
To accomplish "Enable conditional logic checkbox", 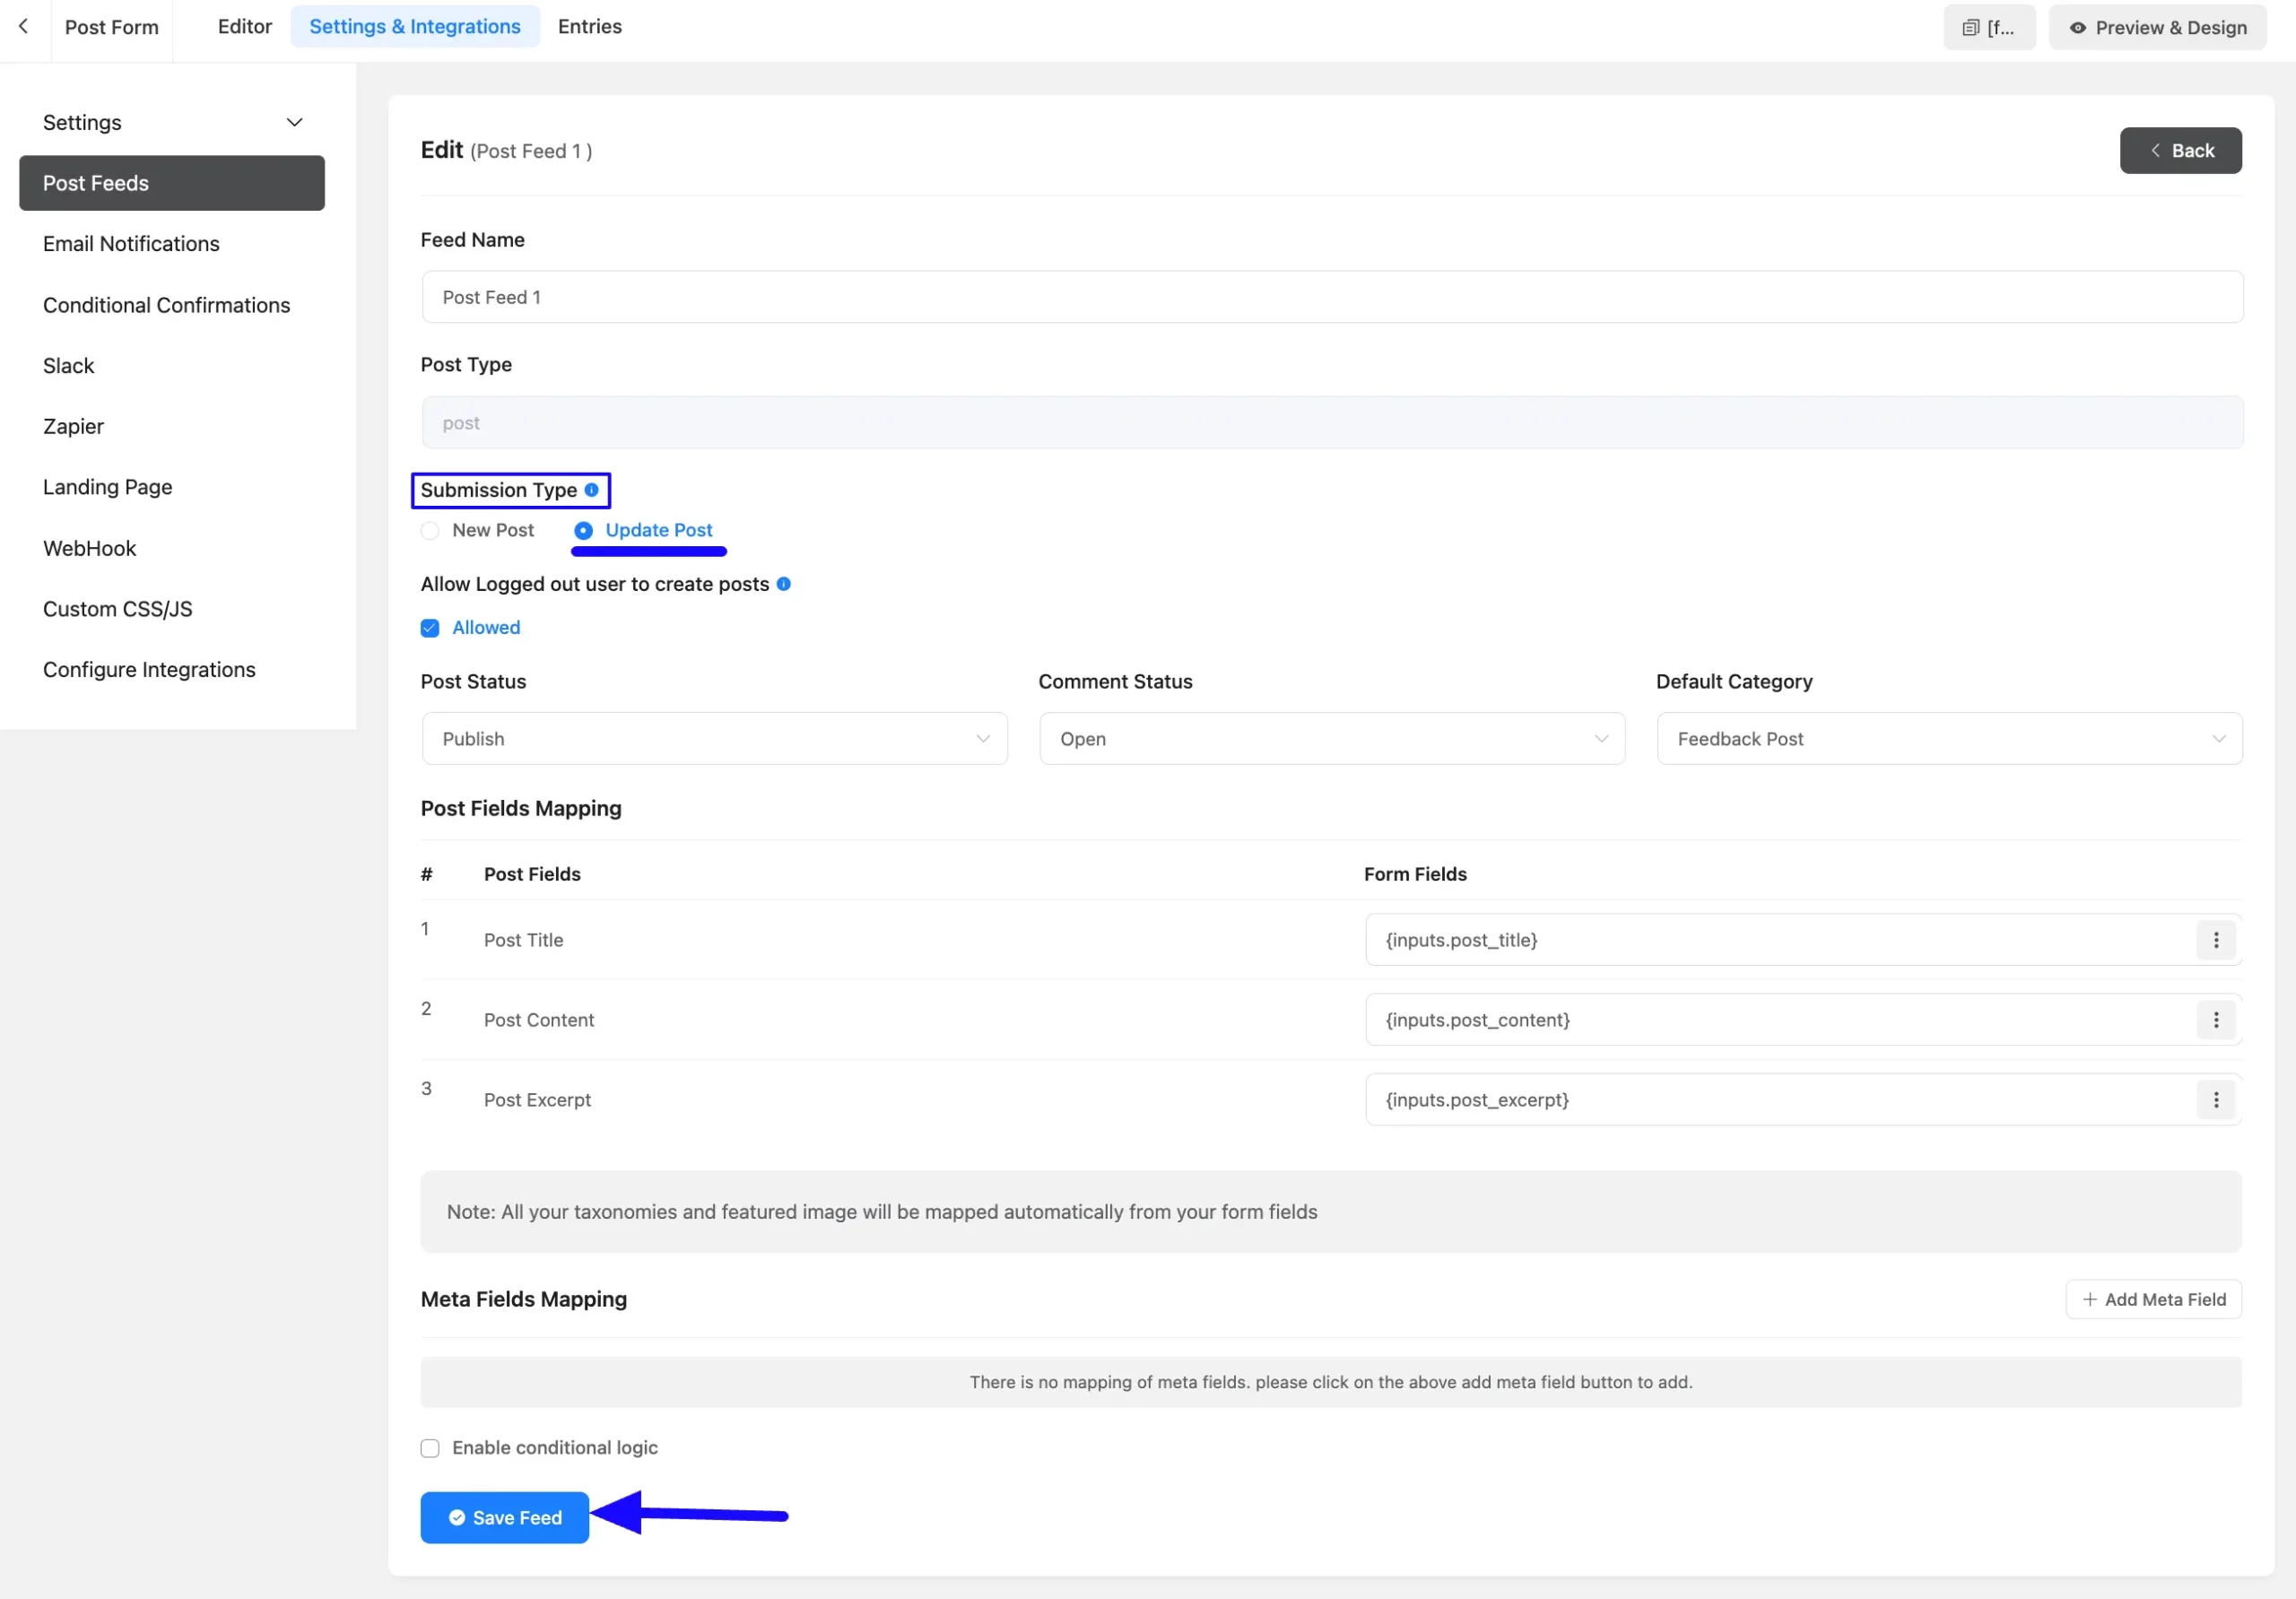I will [430, 1448].
